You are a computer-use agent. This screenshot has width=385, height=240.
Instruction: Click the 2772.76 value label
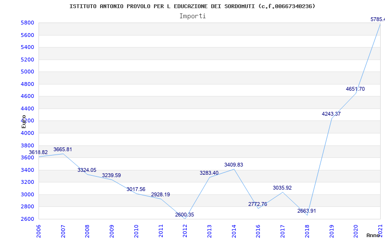[x=257, y=204]
